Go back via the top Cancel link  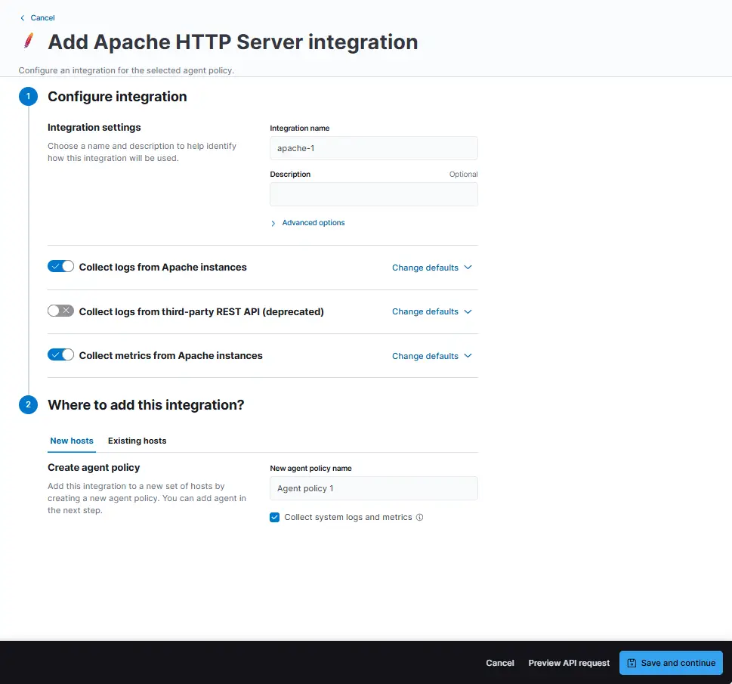tap(37, 17)
